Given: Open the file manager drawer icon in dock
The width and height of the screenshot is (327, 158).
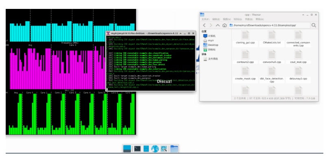Looking at the screenshot, I should tap(146, 149).
